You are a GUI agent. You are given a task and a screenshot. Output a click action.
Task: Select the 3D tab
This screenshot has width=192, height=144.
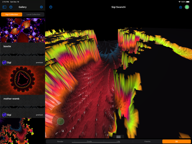[x=177, y=142]
